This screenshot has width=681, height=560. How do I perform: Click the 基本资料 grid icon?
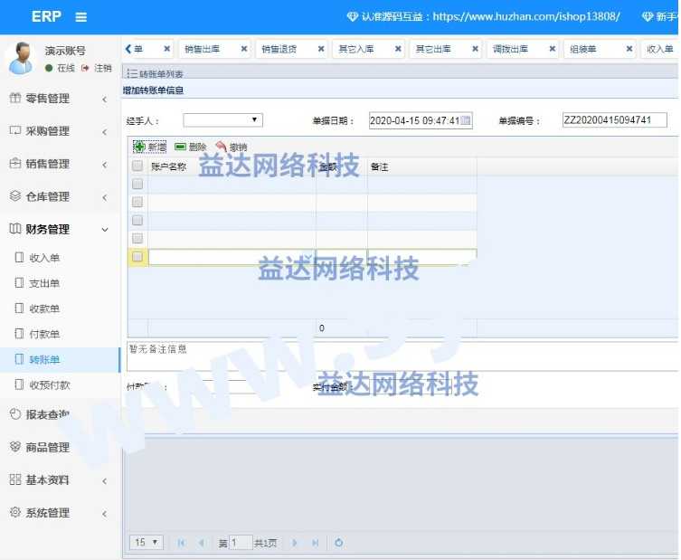click(15, 479)
